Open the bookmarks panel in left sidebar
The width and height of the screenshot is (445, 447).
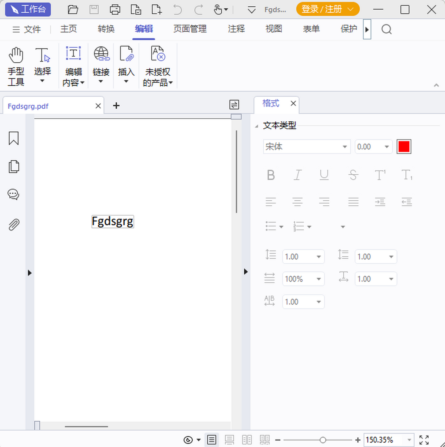[x=13, y=138]
